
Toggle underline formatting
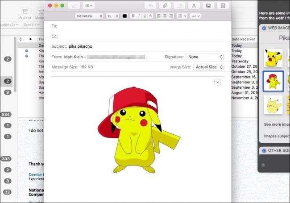point(145,16)
